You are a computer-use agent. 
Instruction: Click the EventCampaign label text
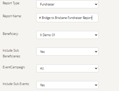(14, 67)
